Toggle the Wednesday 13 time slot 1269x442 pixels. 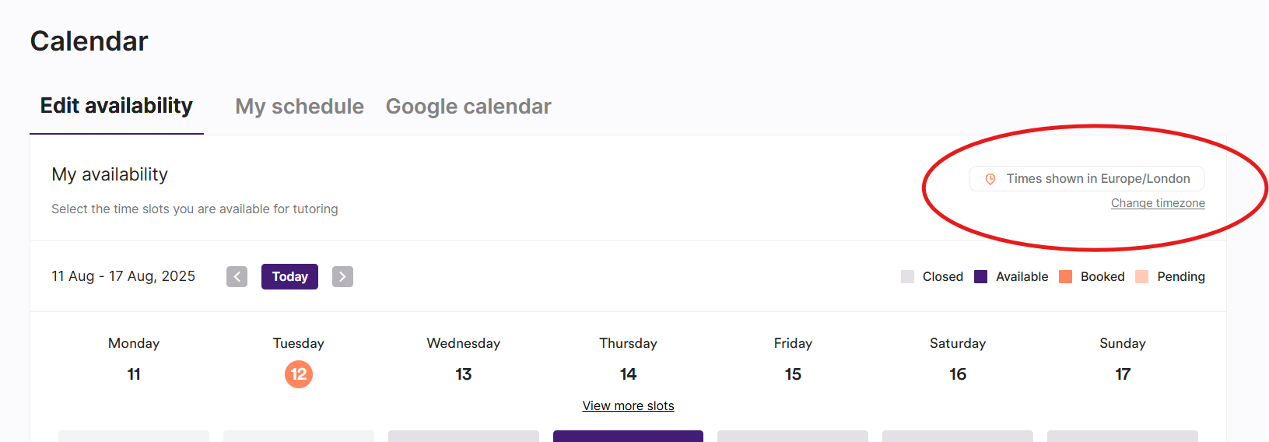coord(464,436)
